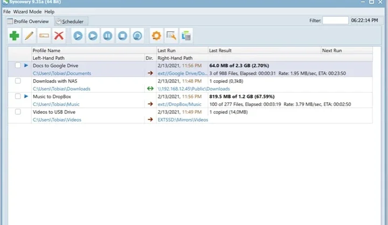Click direction arrow for Docs to Google Drive

pyautogui.click(x=150, y=73)
